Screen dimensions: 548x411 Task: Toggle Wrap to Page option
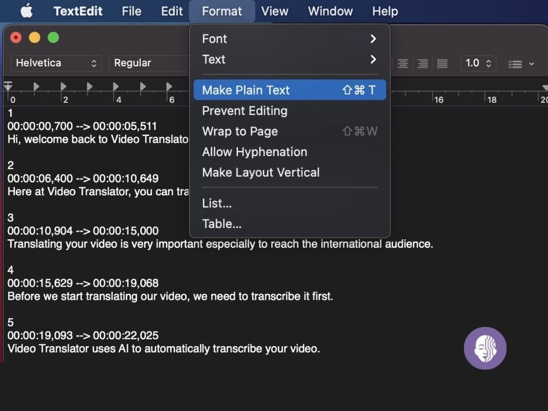(240, 132)
